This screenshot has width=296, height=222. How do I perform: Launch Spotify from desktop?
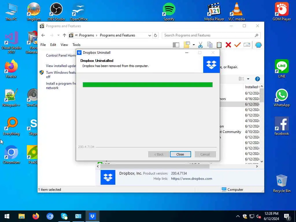[x=169, y=12]
